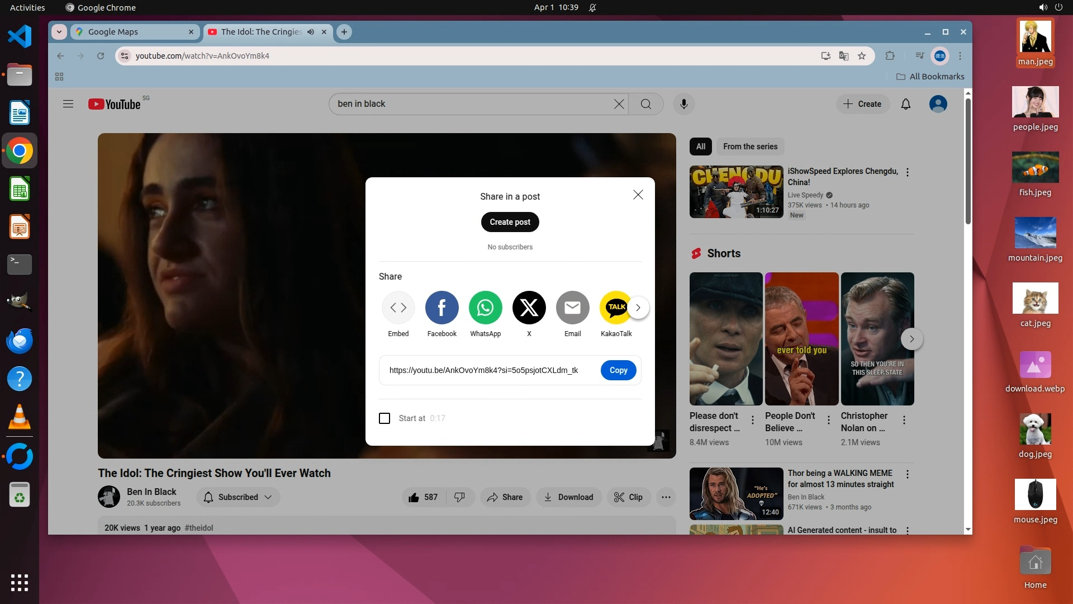This screenshot has width=1073, height=604.
Task: Click the voice search microphone icon
Action: [683, 104]
